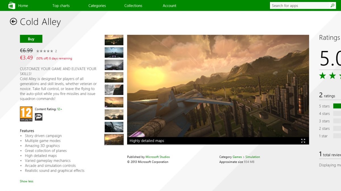This screenshot has height=191, width=341.
Task: Click the 'Story driven campaign' feature
Action: point(43,136)
